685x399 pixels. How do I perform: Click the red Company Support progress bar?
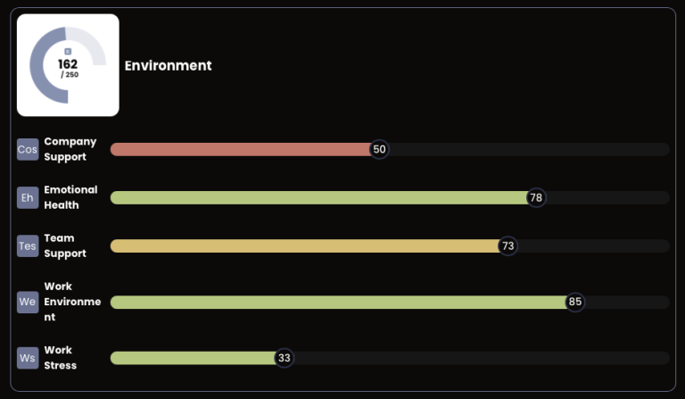tap(241, 149)
